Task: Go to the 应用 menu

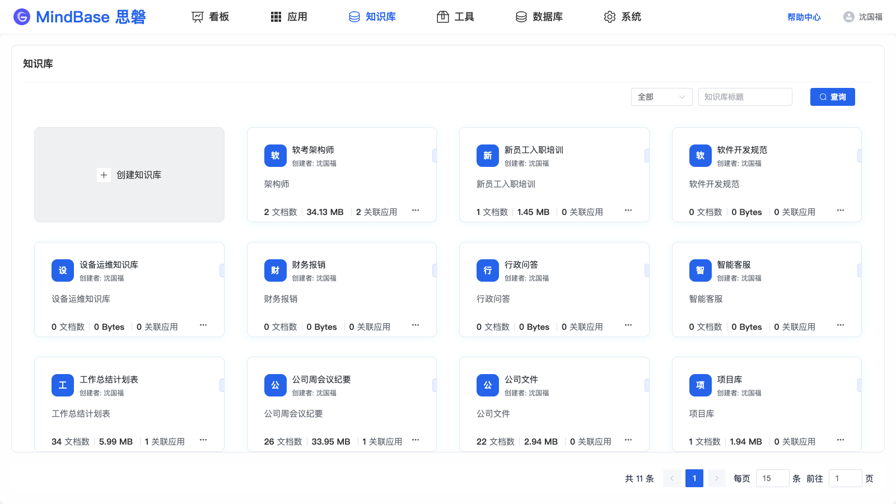Action: 289,17
